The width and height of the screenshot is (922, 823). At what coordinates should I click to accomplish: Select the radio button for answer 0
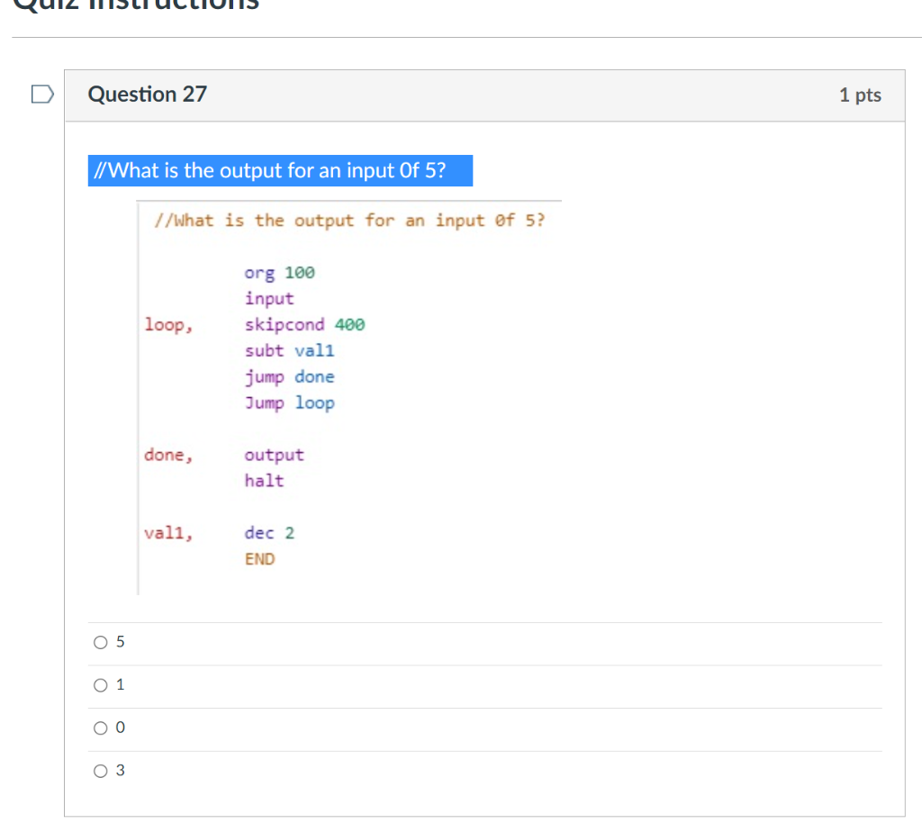point(100,728)
